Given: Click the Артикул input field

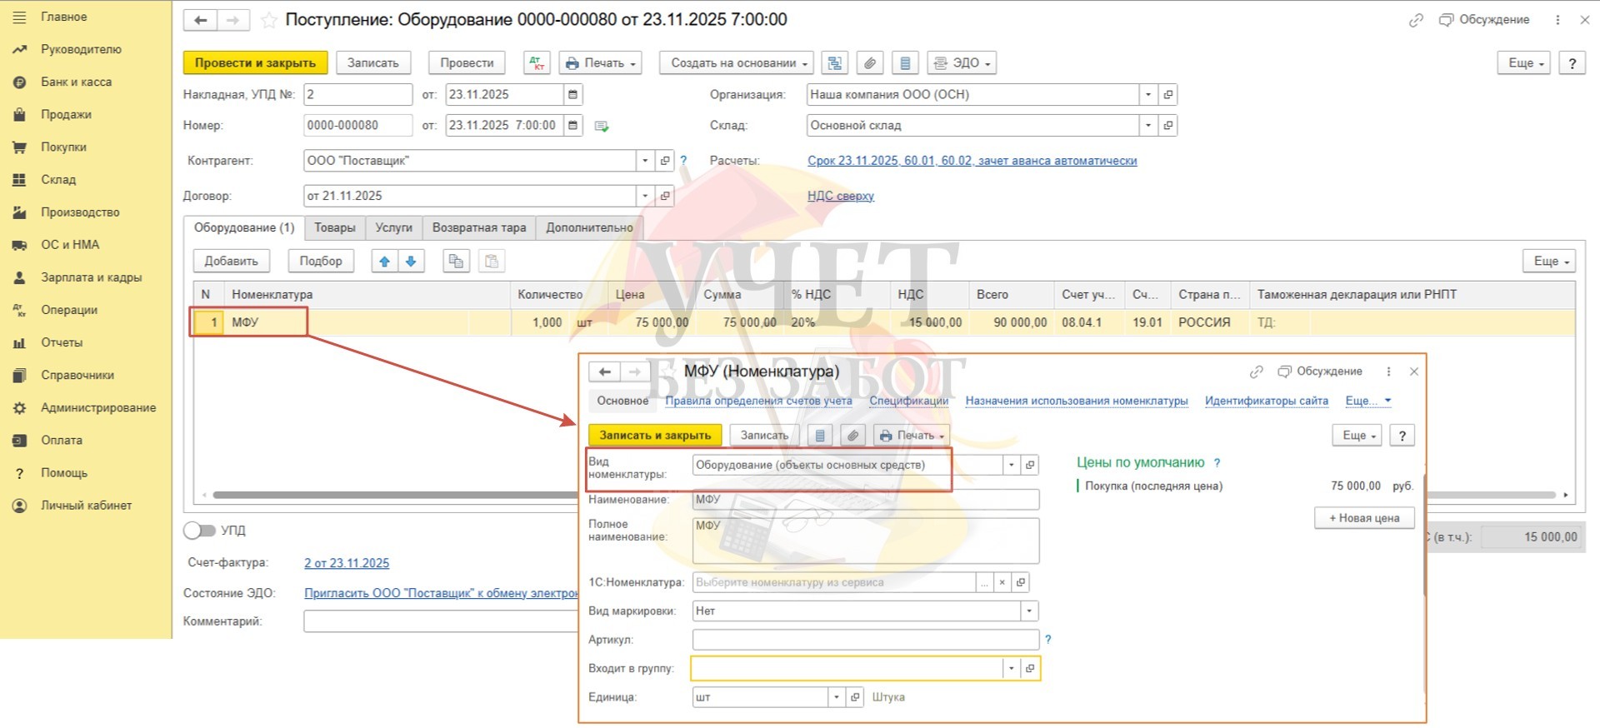Looking at the screenshot, I should [865, 640].
